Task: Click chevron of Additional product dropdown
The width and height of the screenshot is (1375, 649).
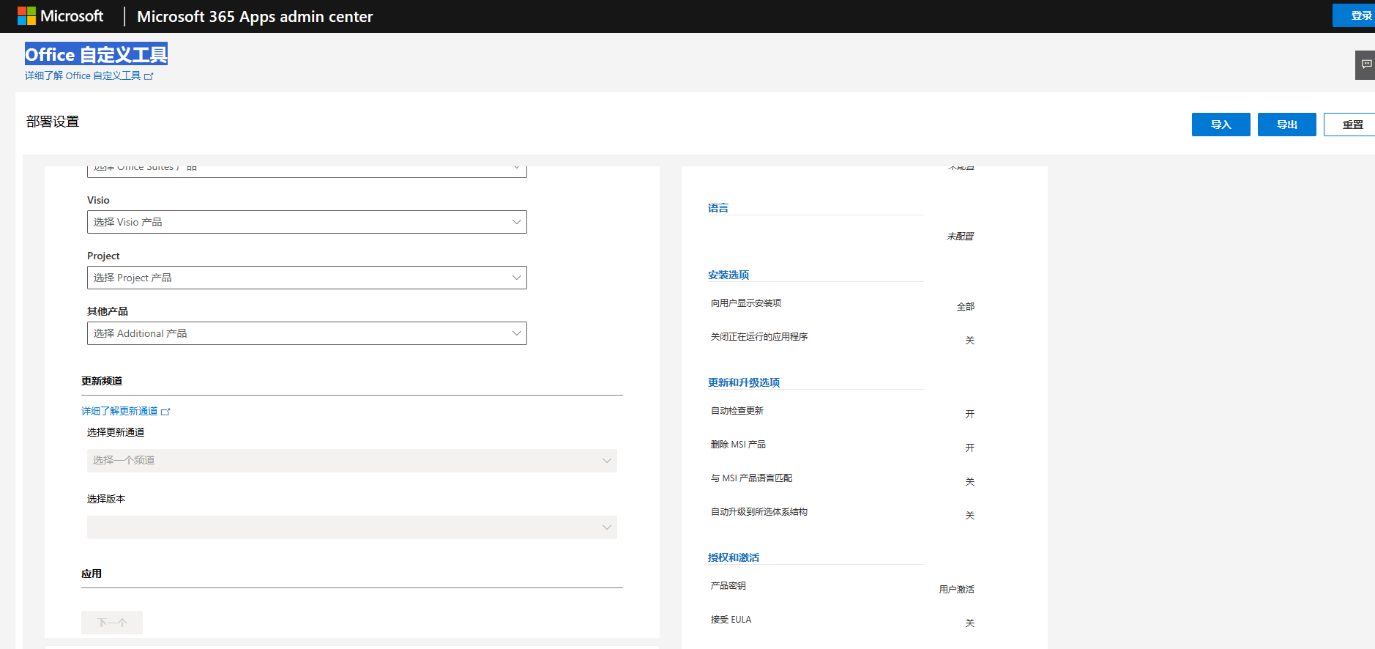Action: tap(516, 333)
